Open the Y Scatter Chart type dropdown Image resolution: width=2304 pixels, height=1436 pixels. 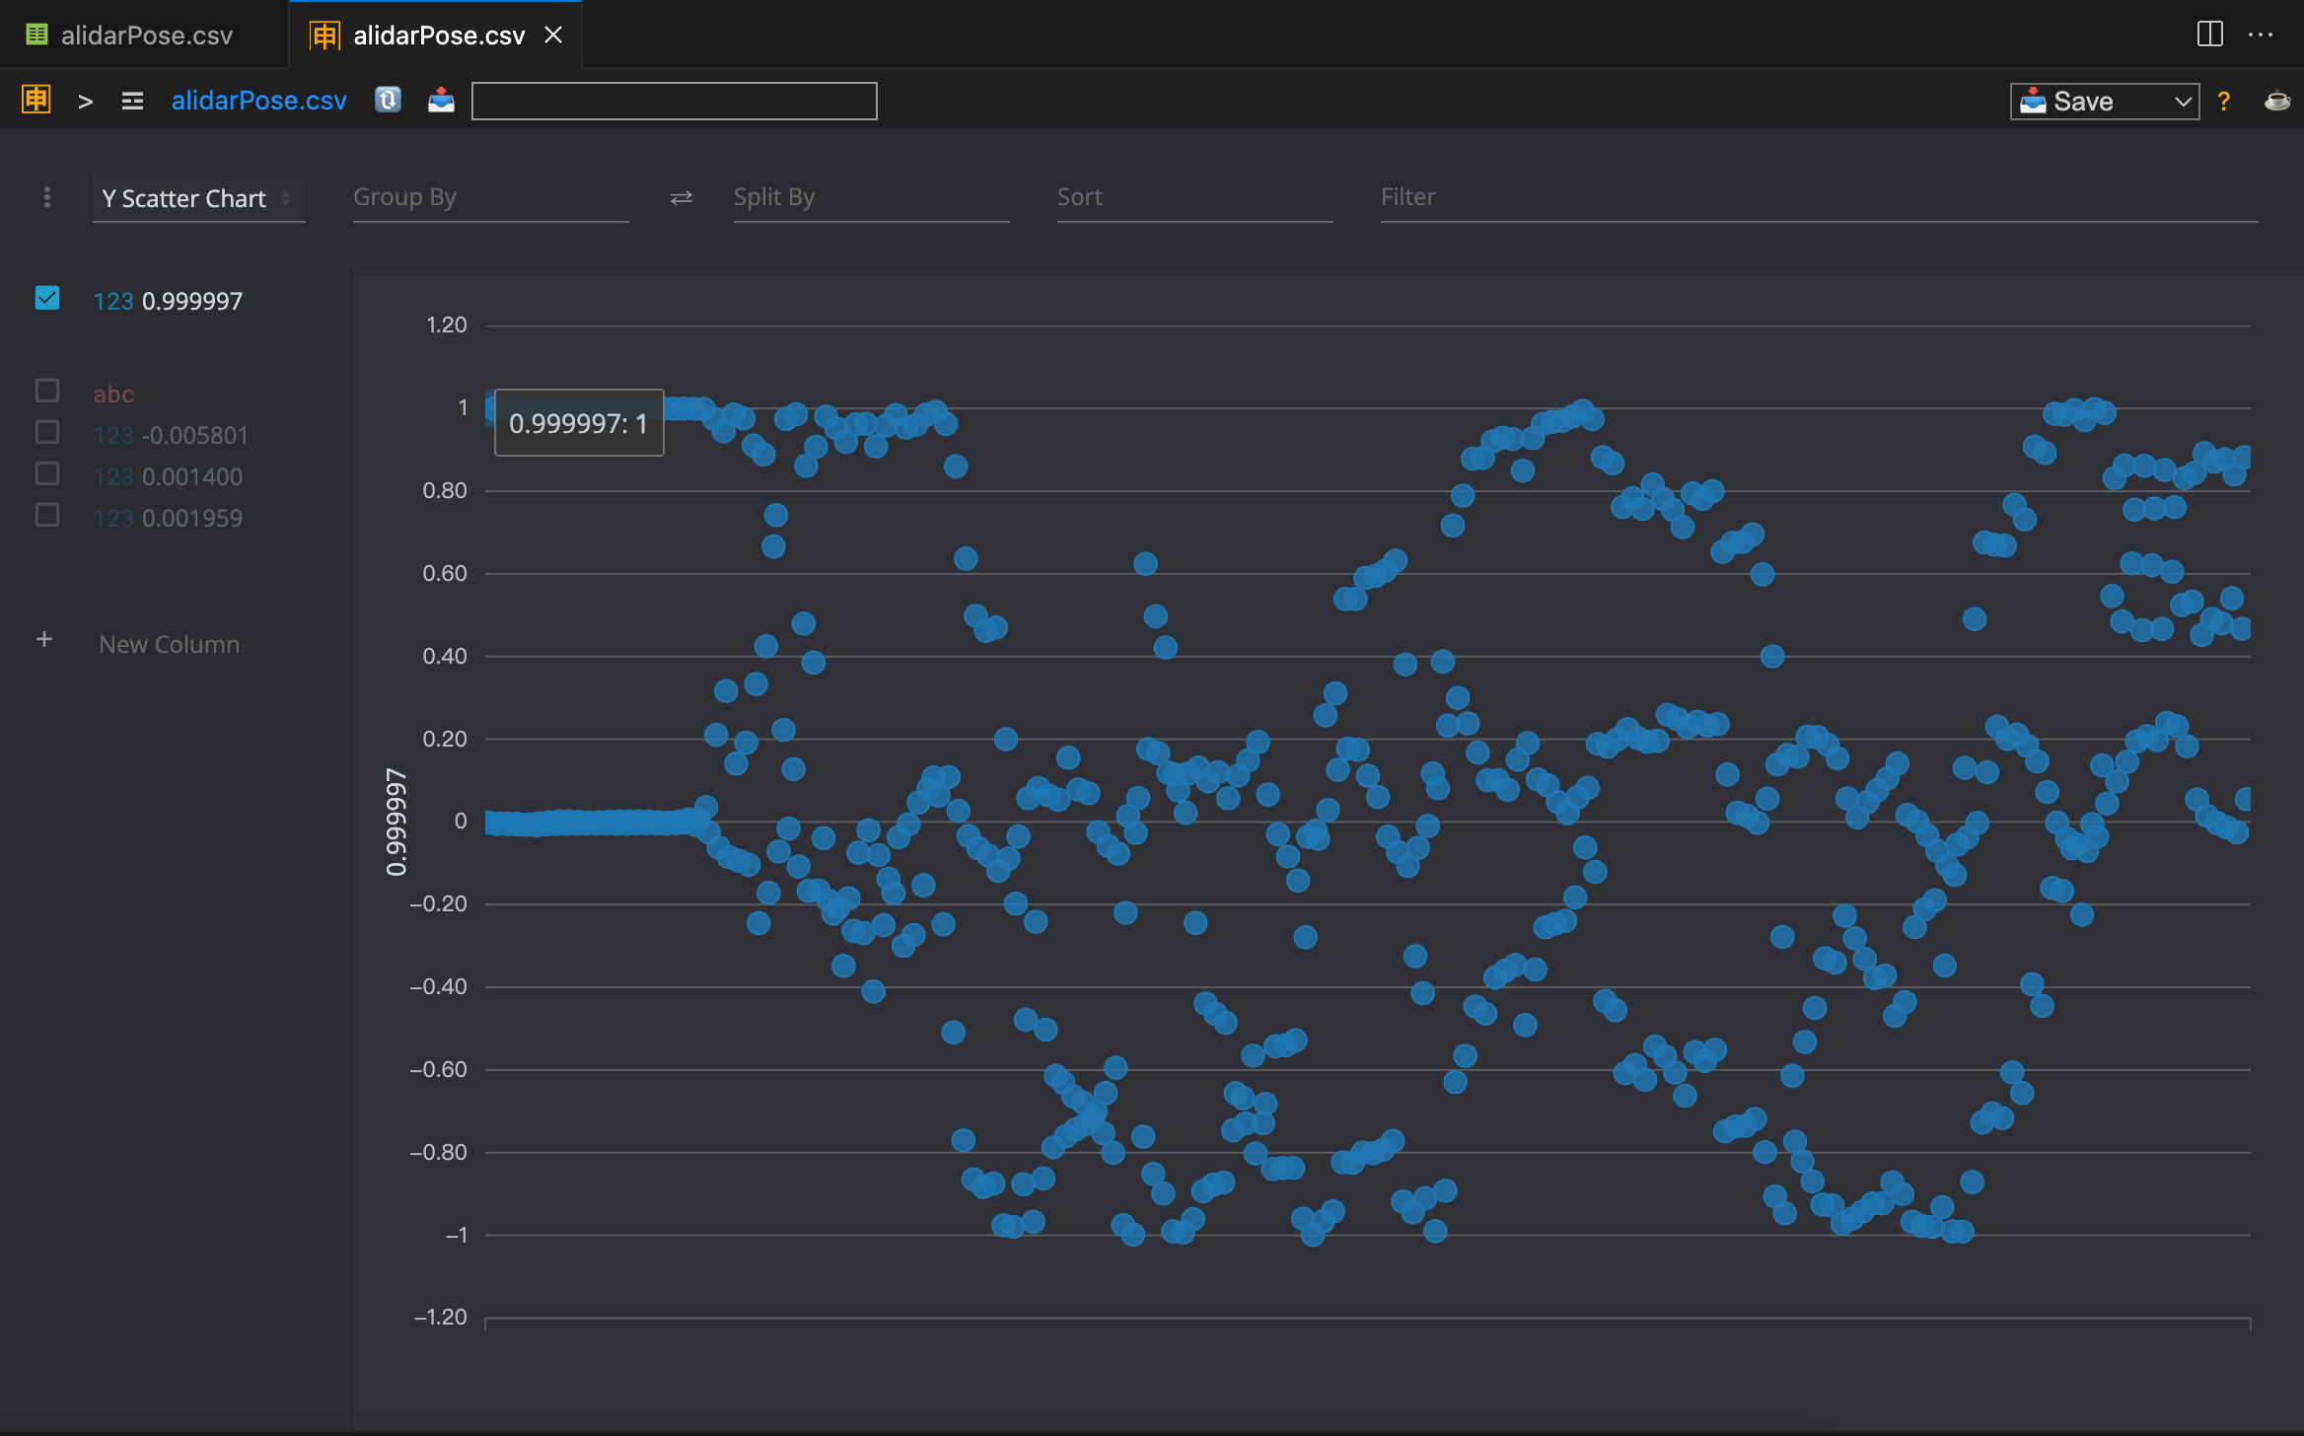click(x=197, y=198)
